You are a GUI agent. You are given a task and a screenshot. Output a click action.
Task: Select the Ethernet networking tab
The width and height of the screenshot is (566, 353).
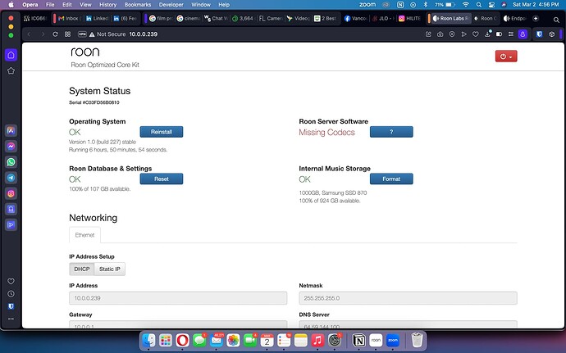84,235
